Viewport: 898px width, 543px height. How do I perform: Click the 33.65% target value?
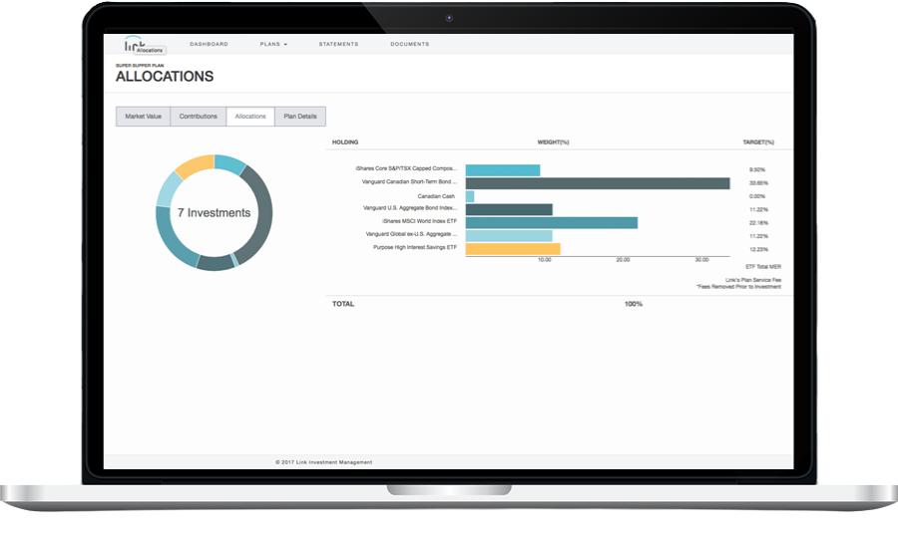758,183
